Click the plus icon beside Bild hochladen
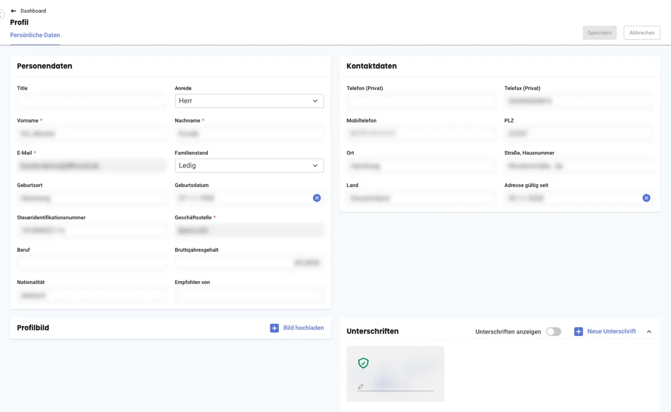The image size is (671, 412). pyautogui.click(x=274, y=328)
